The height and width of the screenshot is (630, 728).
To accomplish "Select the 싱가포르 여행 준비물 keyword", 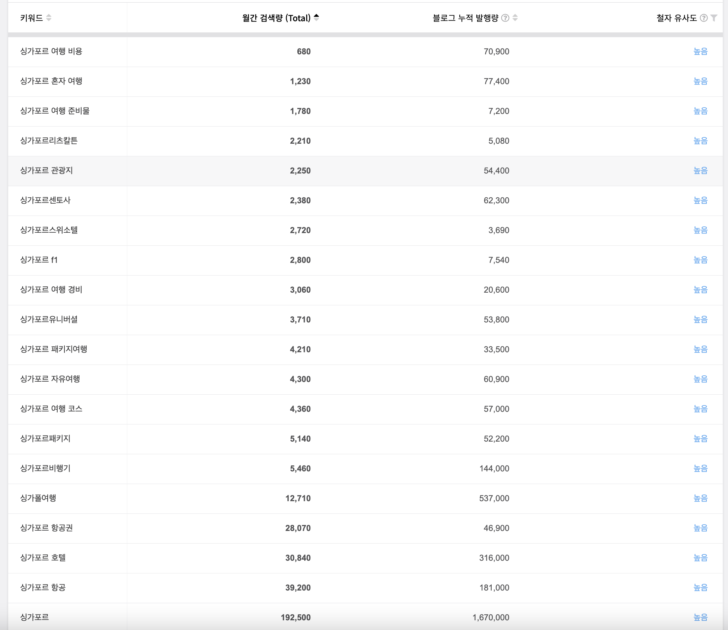I will pyautogui.click(x=55, y=111).
